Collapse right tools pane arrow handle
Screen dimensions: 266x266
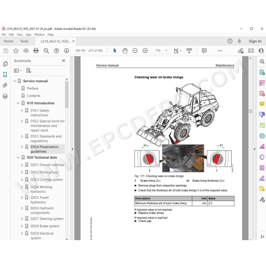coord(255,149)
